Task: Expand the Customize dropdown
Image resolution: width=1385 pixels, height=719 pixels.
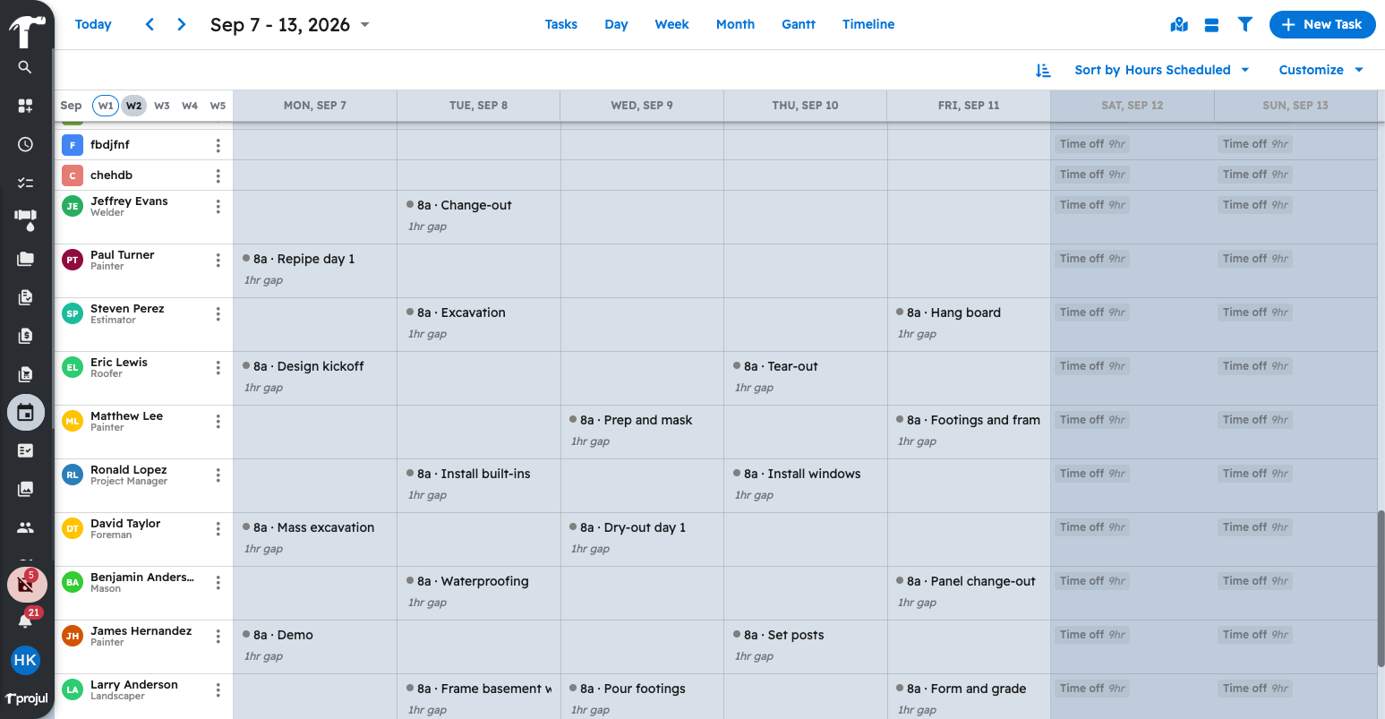Action: tap(1321, 70)
